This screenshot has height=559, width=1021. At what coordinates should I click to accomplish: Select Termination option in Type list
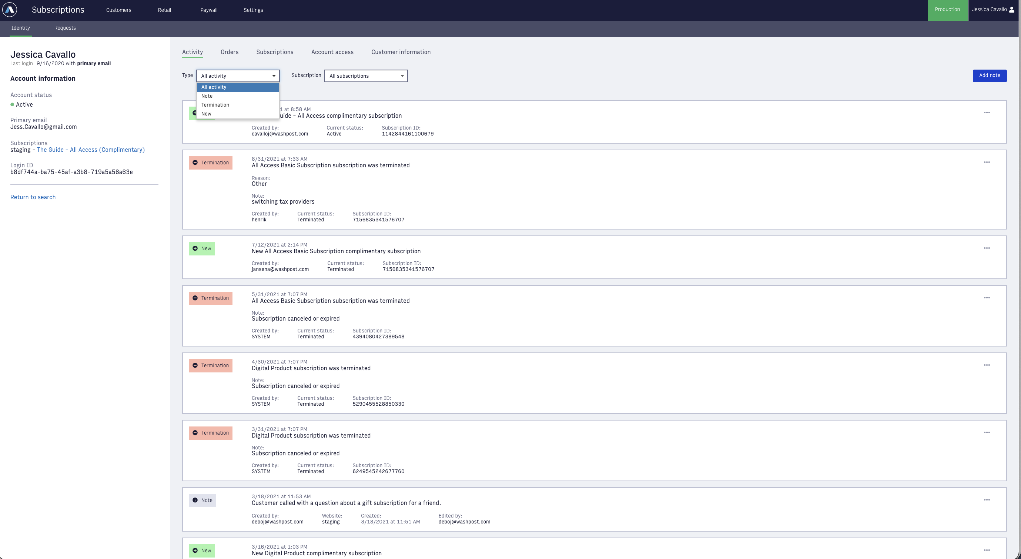[x=238, y=105]
